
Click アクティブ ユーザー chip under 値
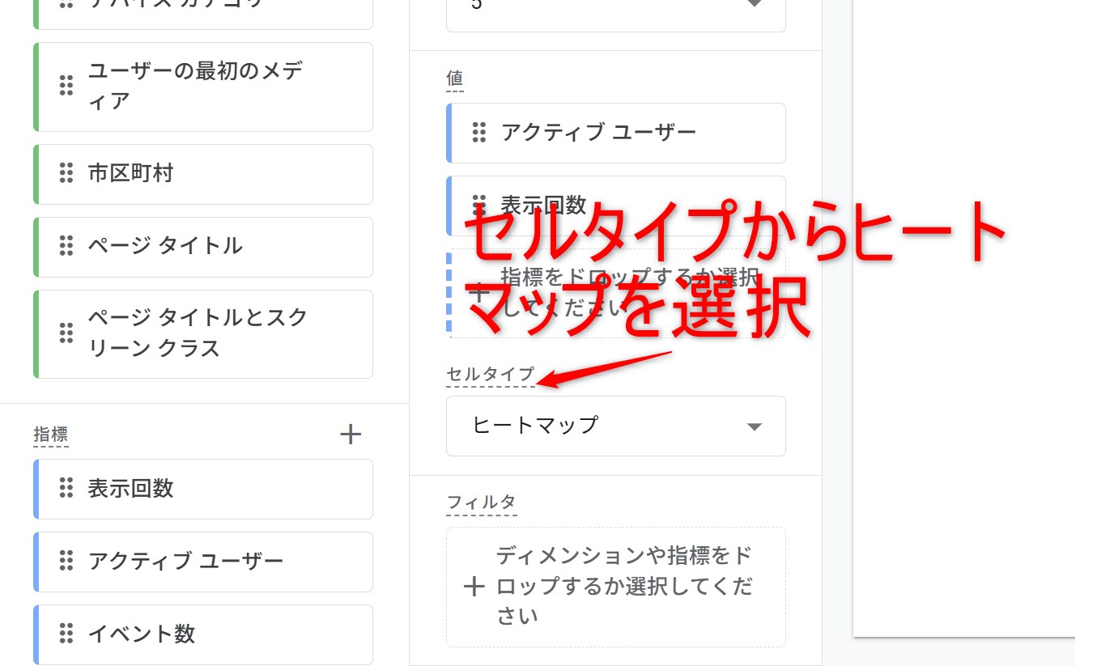pyautogui.click(x=615, y=133)
